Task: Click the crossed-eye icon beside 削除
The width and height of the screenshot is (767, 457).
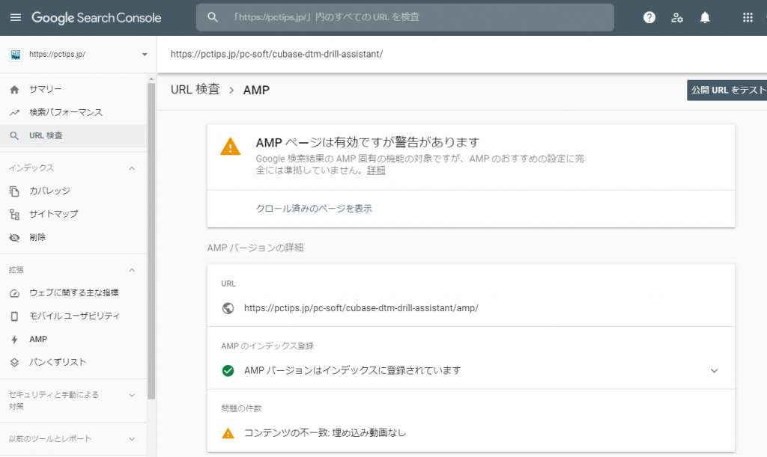Action: (15, 237)
